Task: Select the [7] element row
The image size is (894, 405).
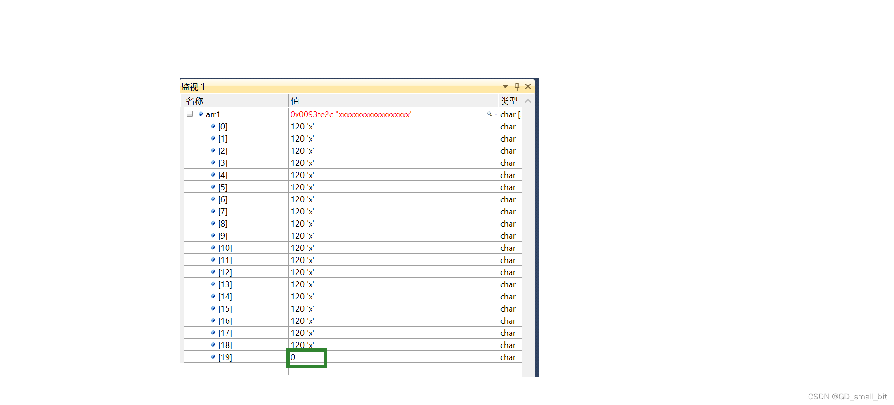Action: [x=353, y=212]
